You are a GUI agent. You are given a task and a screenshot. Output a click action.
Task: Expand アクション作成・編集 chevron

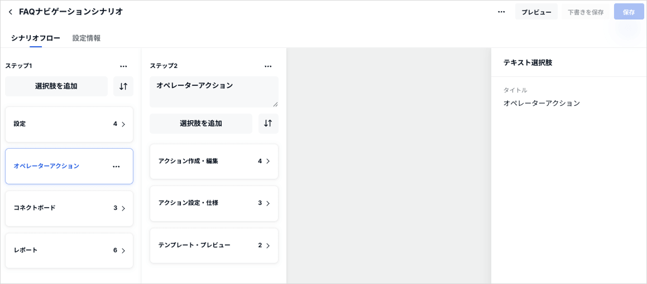268,161
